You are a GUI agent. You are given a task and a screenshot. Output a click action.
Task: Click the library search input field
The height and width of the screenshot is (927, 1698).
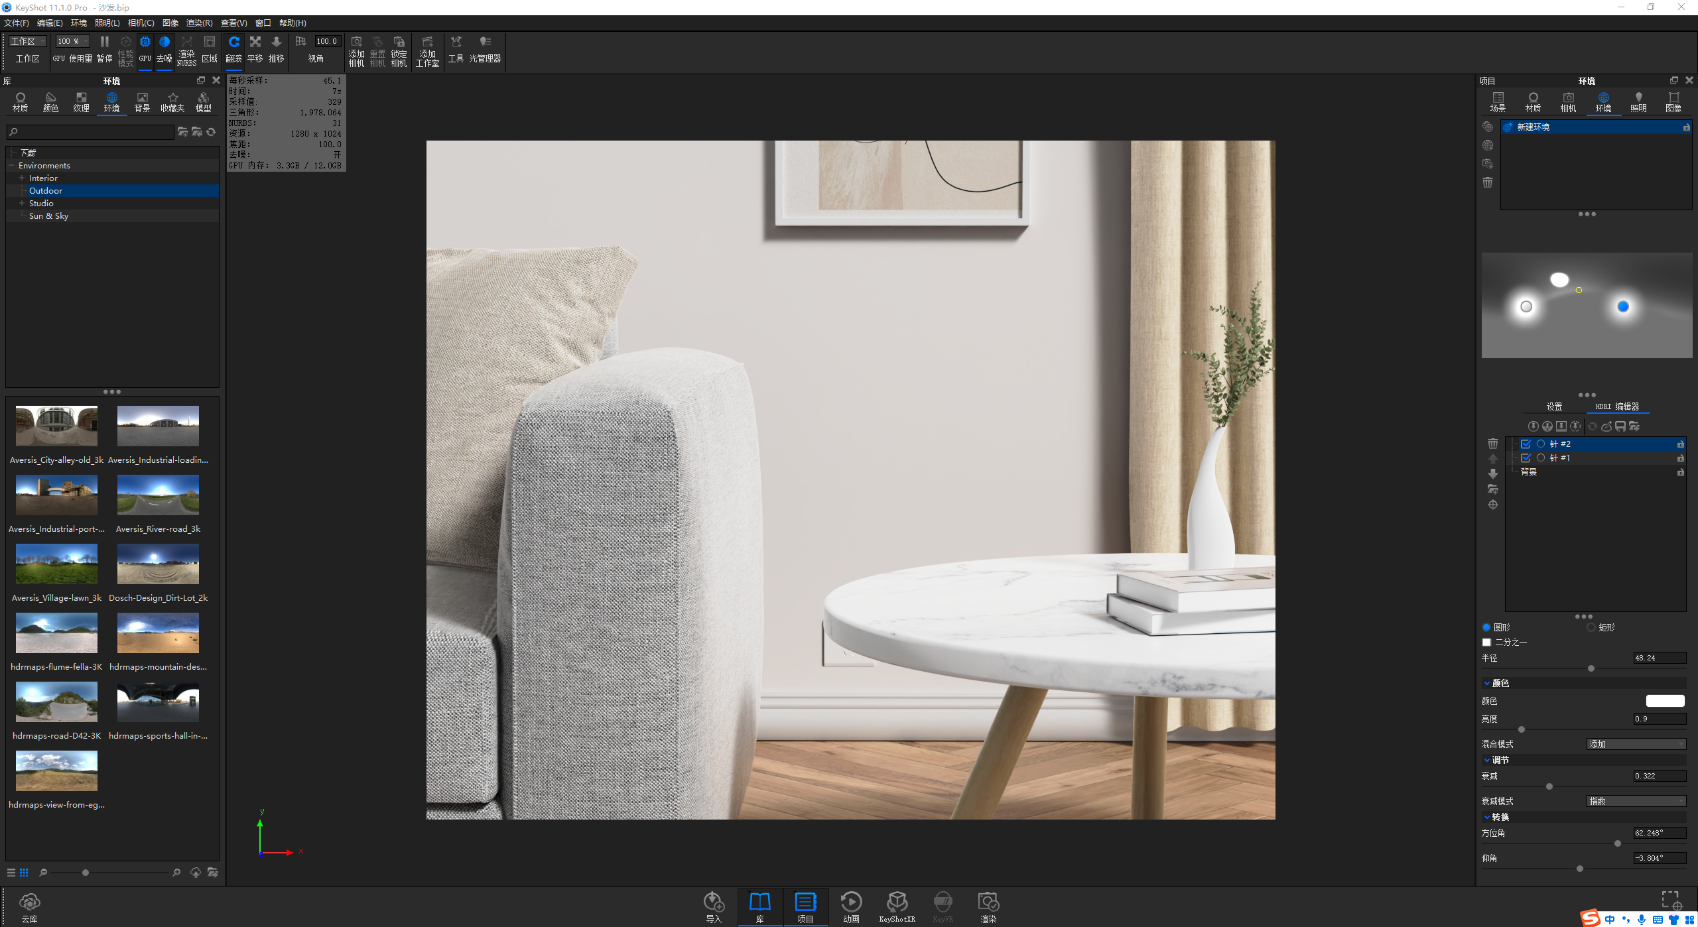tap(91, 132)
